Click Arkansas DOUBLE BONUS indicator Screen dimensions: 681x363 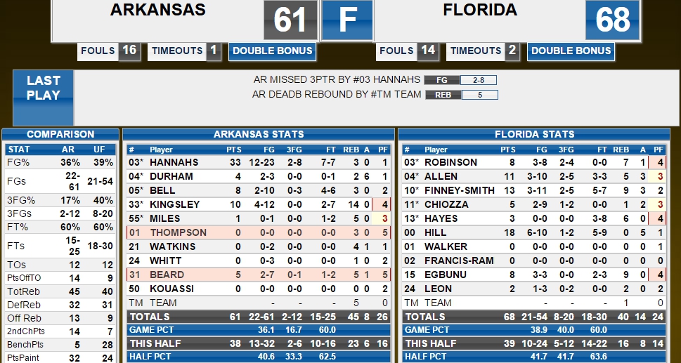pos(272,51)
